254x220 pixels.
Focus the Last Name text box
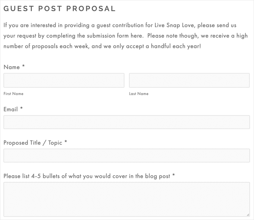(x=189, y=80)
